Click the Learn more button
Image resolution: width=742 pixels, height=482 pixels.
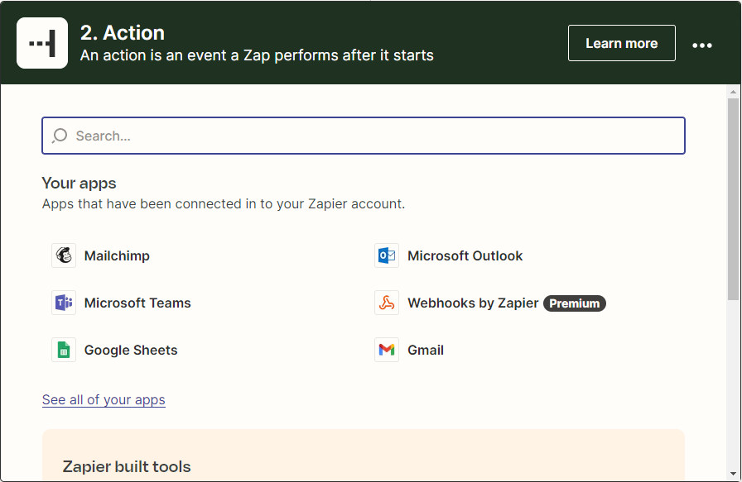[x=621, y=43]
